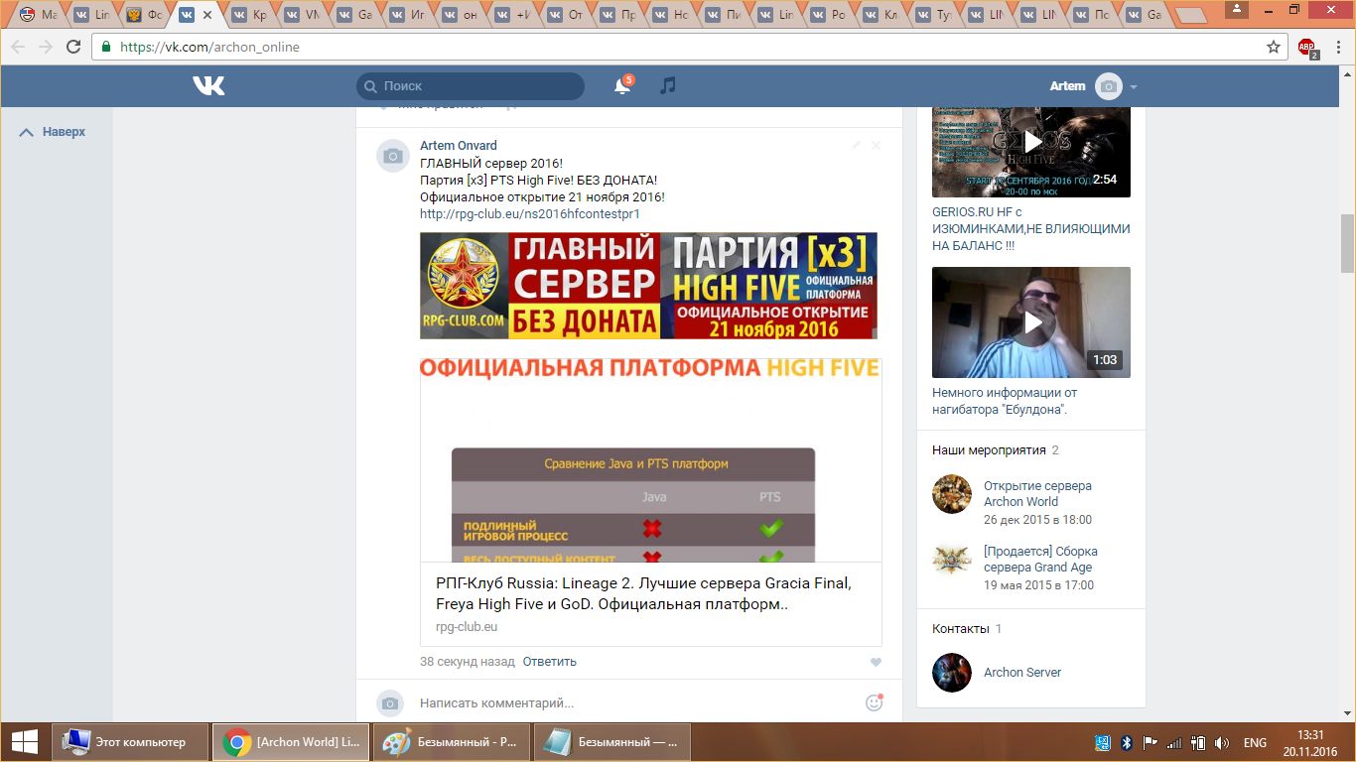
Task: Click the green secure padlock icon
Action: pyautogui.click(x=107, y=47)
